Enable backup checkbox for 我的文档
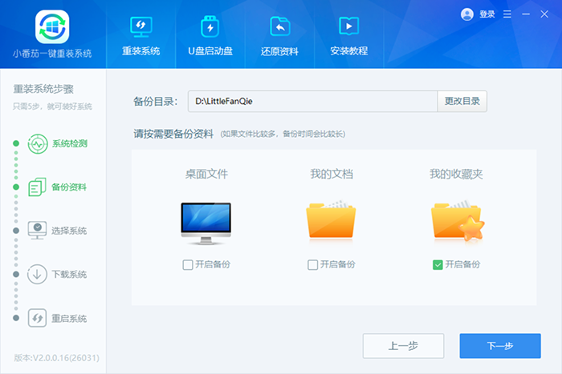Image resolution: width=562 pixels, height=374 pixels. (x=313, y=264)
